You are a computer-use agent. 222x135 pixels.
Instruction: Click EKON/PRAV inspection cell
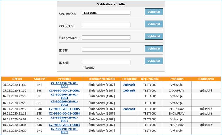pos(177,114)
